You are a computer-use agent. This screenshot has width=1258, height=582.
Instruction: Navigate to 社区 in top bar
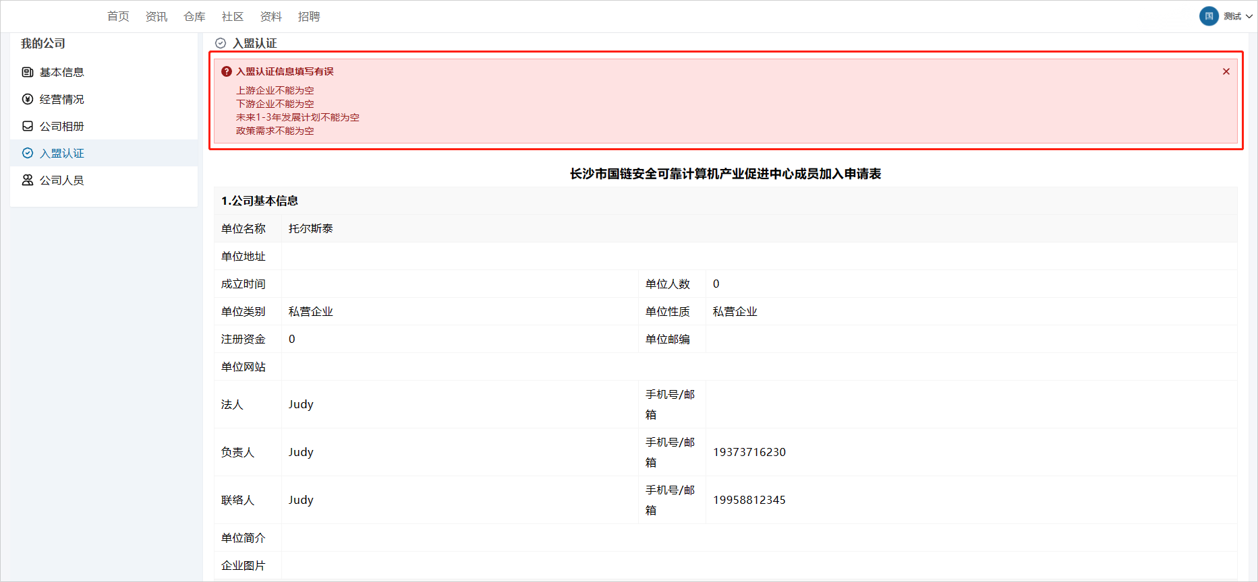pyautogui.click(x=233, y=16)
